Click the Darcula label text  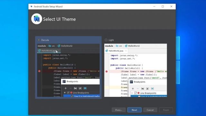45,40
